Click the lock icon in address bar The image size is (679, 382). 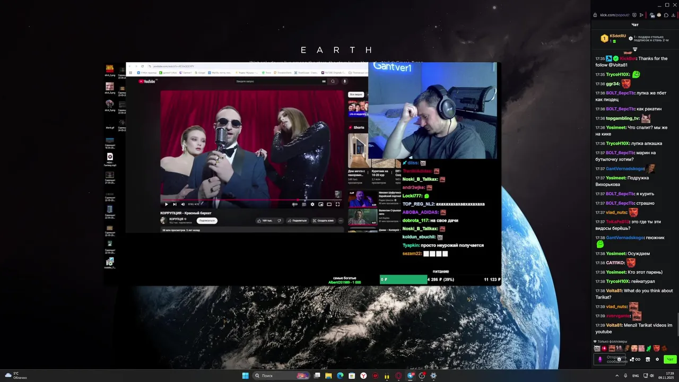[595, 15]
